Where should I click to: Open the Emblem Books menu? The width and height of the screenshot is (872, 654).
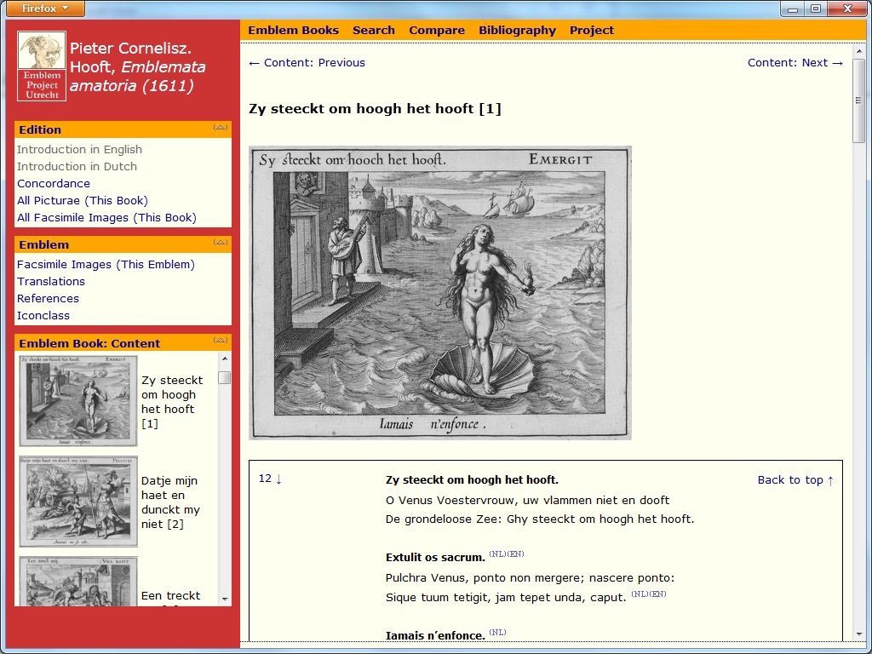(x=293, y=31)
